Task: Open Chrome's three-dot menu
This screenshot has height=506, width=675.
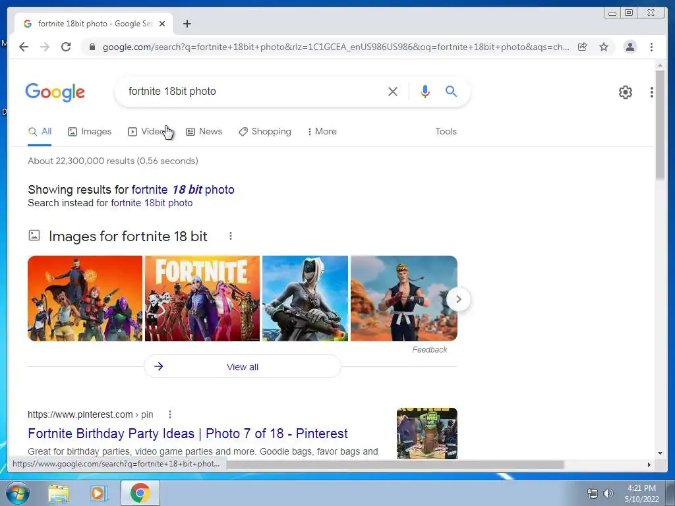Action: 651,47
